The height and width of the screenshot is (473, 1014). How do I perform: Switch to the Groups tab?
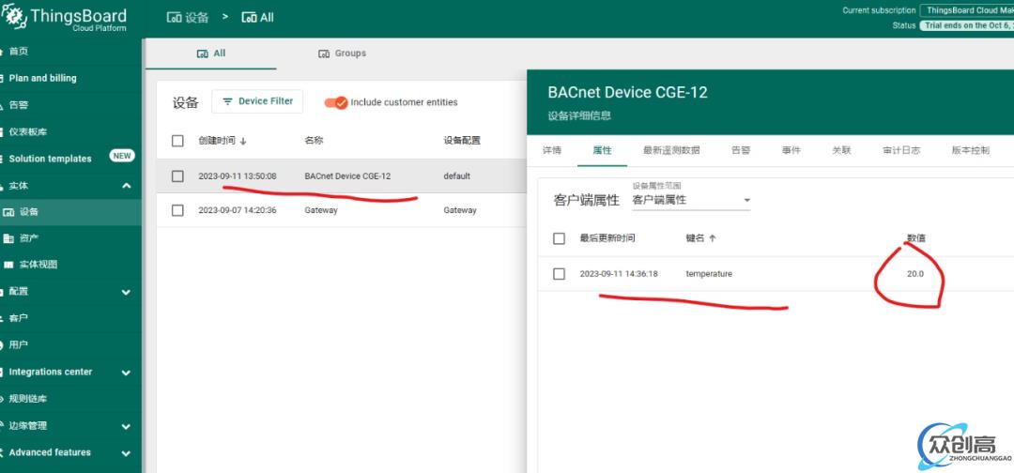[x=342, y=53]
